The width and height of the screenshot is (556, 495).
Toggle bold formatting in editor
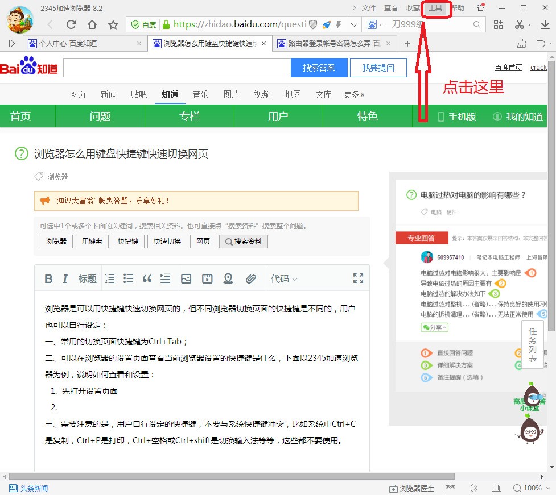[48, 278]
